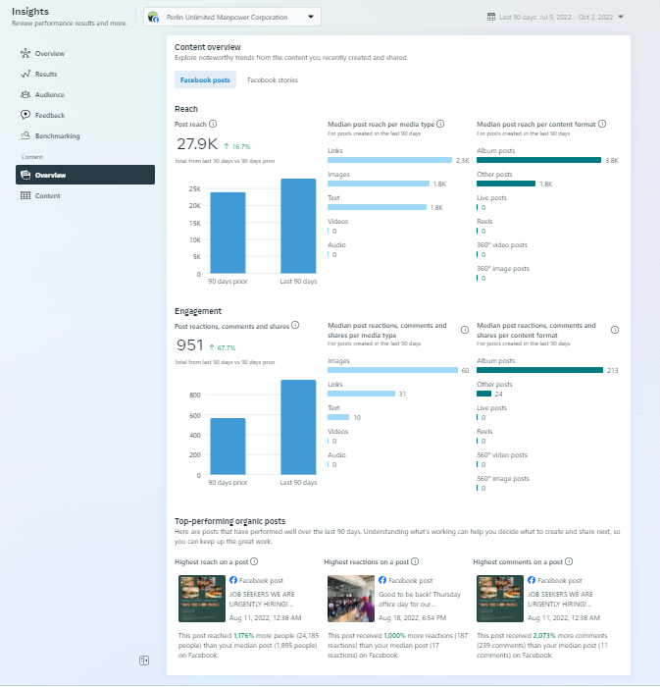This screenshot has width=660, height=687.
Task: Click Aug 18, 2022, 6:54 PM timestamp
Action: pyautogui.click(x=412, y=617)
